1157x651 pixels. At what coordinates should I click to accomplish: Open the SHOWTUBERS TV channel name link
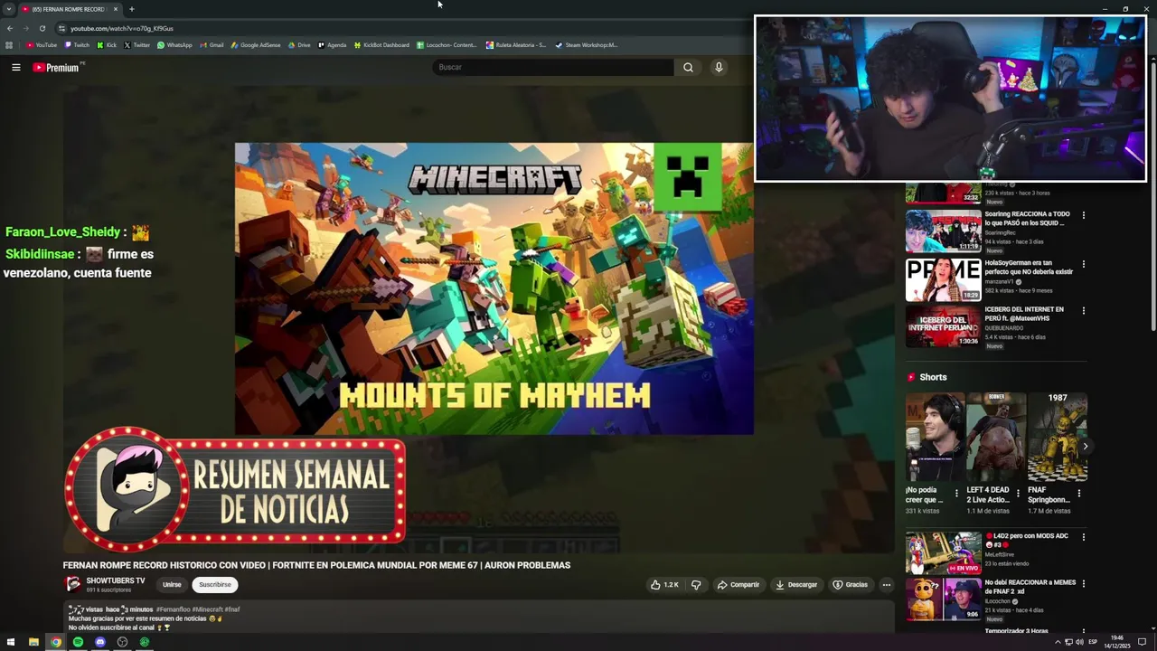[116, 580]
